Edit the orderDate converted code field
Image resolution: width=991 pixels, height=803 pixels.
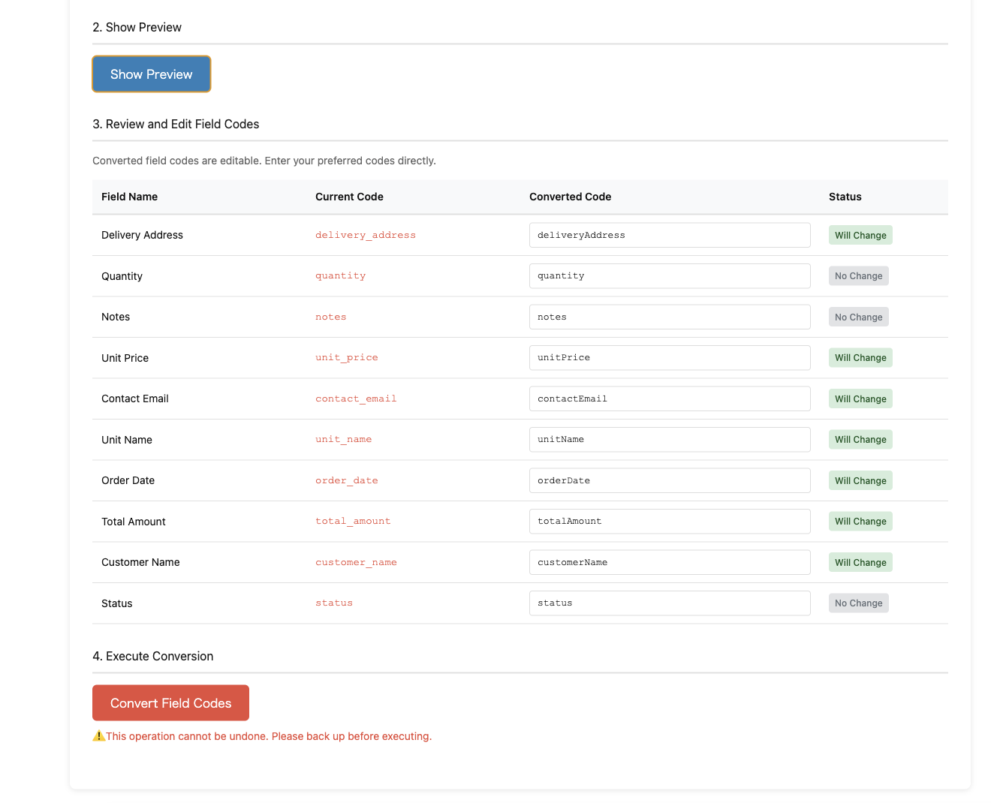[x=670, y=480]
